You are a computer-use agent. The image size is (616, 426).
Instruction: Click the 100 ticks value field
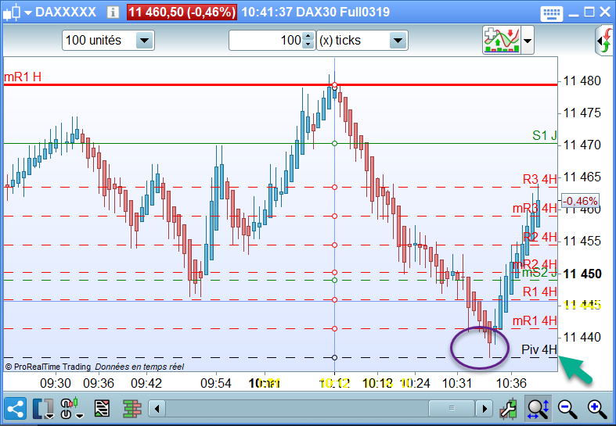266,41
